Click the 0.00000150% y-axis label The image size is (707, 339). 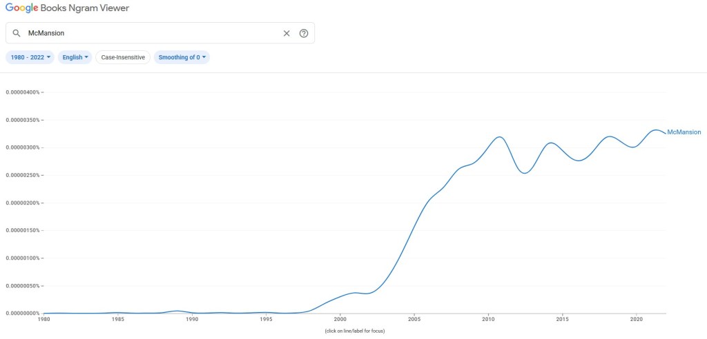23,230
